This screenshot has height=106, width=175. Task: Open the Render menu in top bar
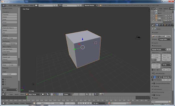(20, 5)
